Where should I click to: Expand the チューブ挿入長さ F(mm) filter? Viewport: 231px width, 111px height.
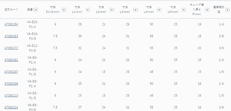coord(207,10)
